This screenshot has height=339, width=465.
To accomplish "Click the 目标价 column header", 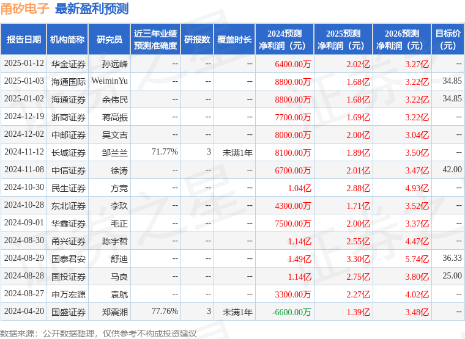I will [448, 39].
